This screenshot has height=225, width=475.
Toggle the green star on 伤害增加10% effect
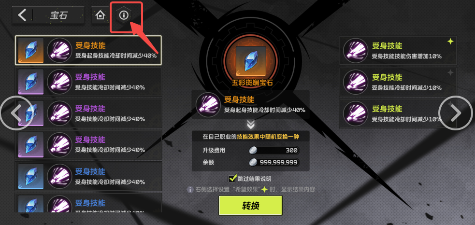[x=450, y=42]
